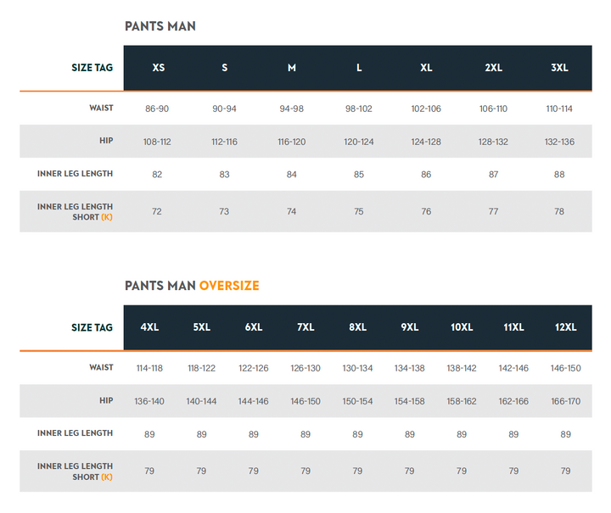Click waist value 98-102 for size L

[x=359, y=109]
